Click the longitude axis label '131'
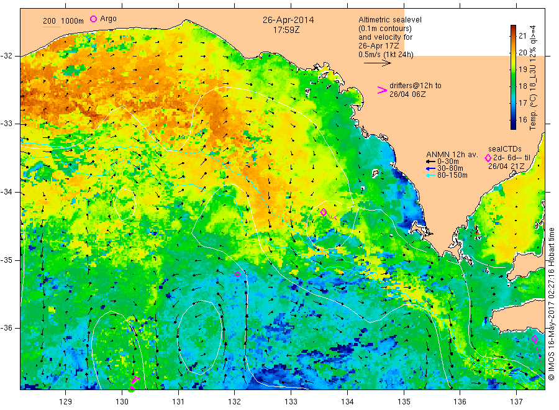Image resolution: width=559 pixels, height=410 pixels. click(x=178, y=402)
